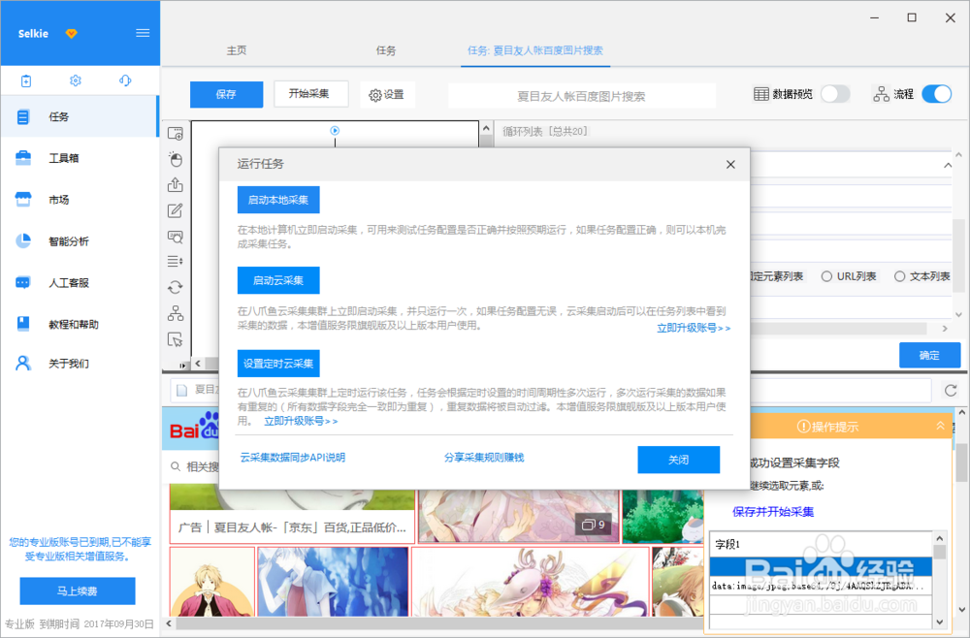Select the click element mouse tool

(x=176, y=159)
